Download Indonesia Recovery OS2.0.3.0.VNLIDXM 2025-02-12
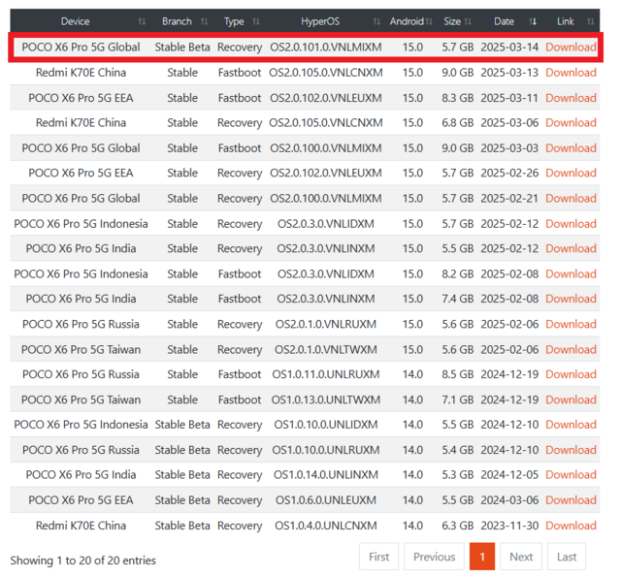 [x=571, y=224]
